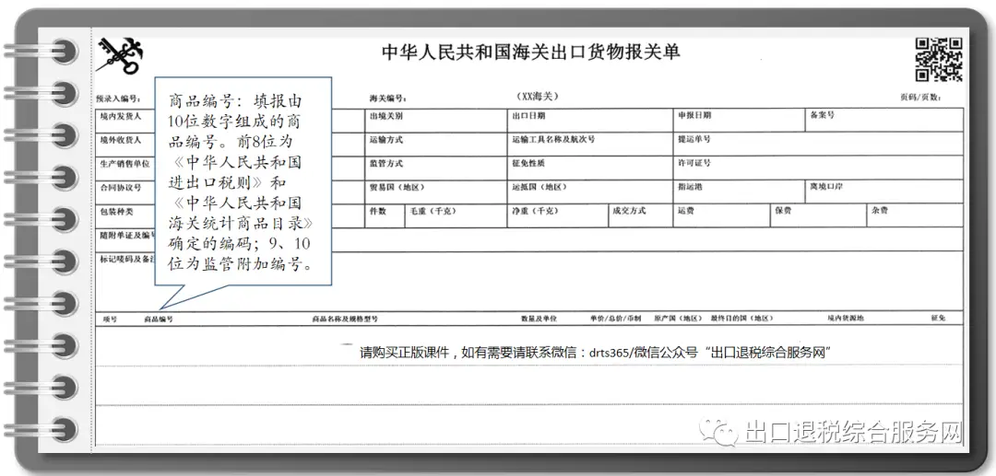996x476 pixels.
Task: Click the 指运港 field
Action: (740, 192)
